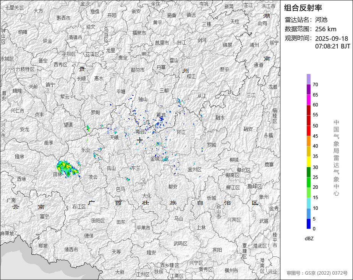Click the 惠水 map label
The height and width of the screenshot is (280, 353).
pyautogui.click(x=99, y=78)
